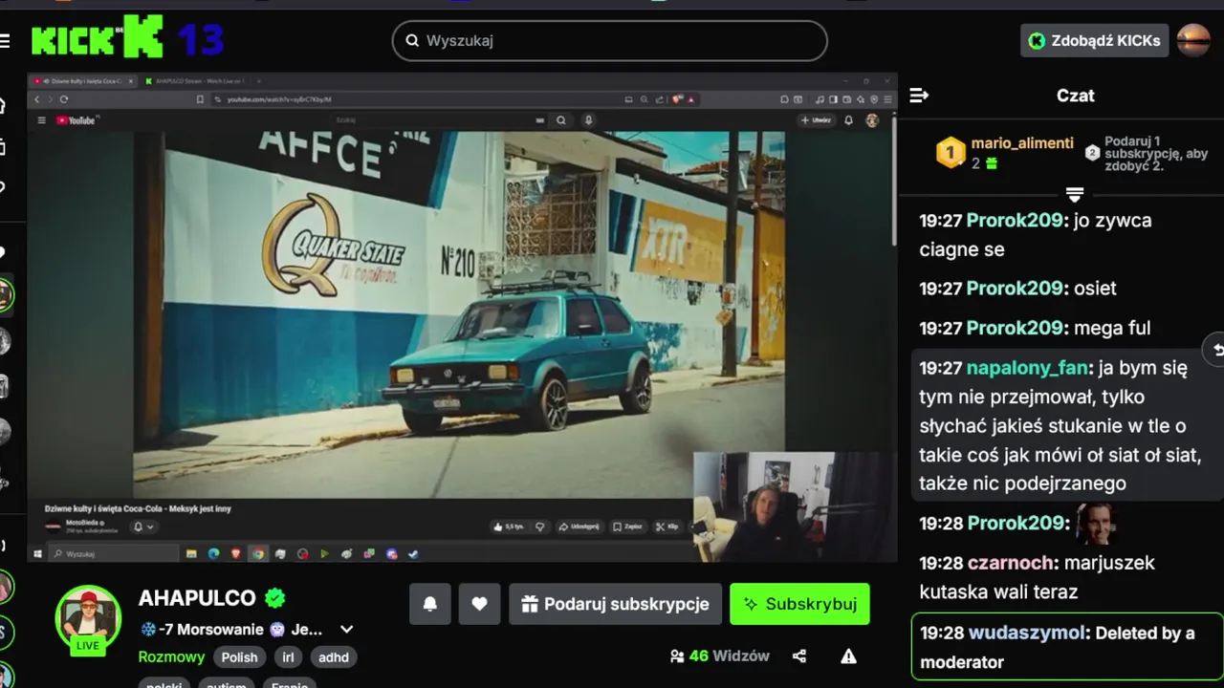Select the adhd tag
Image resolution: width=1224 pixels, height=688 pixels.
click(x=334, y=657)
